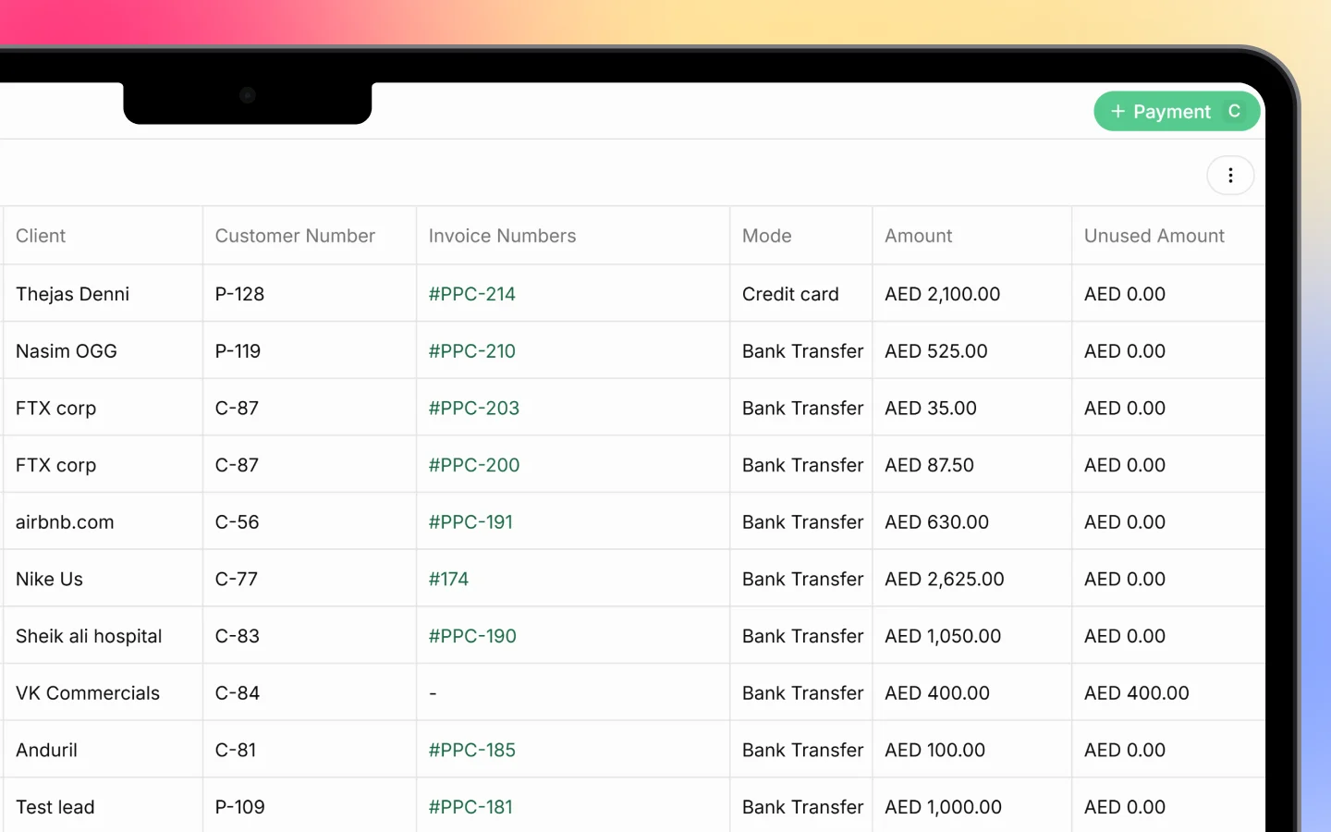This screenshot has width=1331, height=832.
Task: Open invoice #PPC-203
Action: pyautogui.click(x=474, y=408)
